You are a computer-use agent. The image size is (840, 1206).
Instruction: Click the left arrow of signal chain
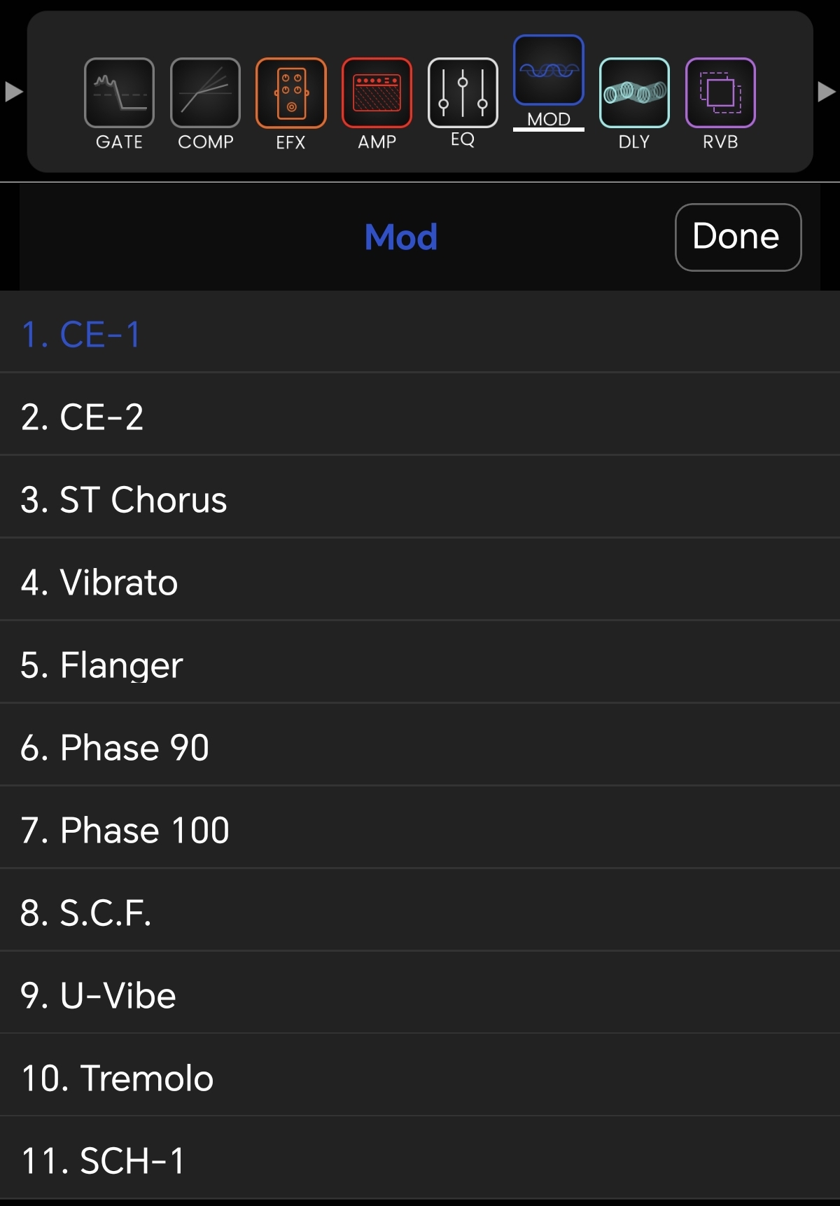coord(14,92)
